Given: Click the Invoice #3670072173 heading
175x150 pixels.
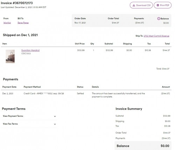Looking at the screenshot, I should pyautogui.click(x=17, y=3).
